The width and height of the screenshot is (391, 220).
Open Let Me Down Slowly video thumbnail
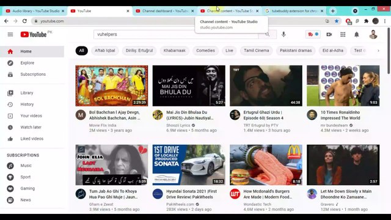coord(343,165)
